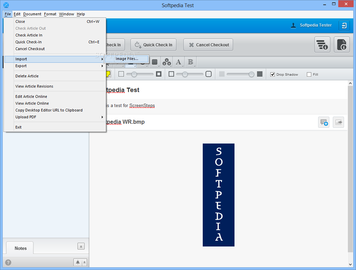
Task: Open the Edit menu
Action: (17, 14)
